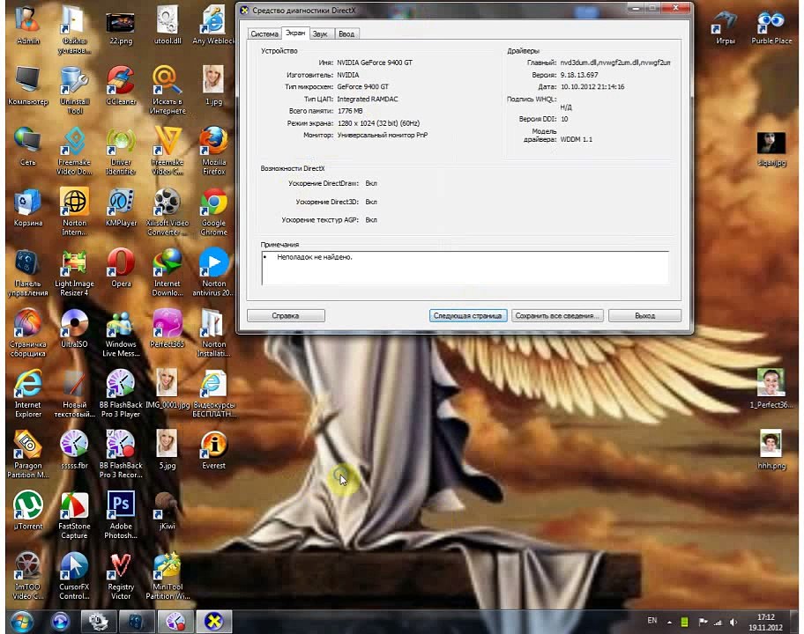The image size is (804, 634).
Task: Open Light Image Resizer 4 shortcut
Action: tap(74, 272)
